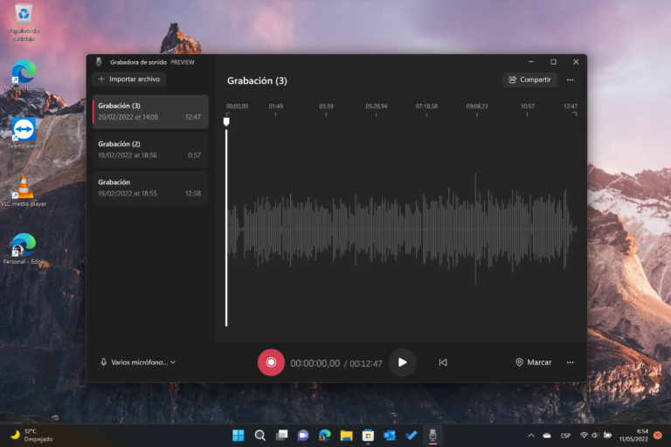Open battery status tray icon

coord(607,436)
